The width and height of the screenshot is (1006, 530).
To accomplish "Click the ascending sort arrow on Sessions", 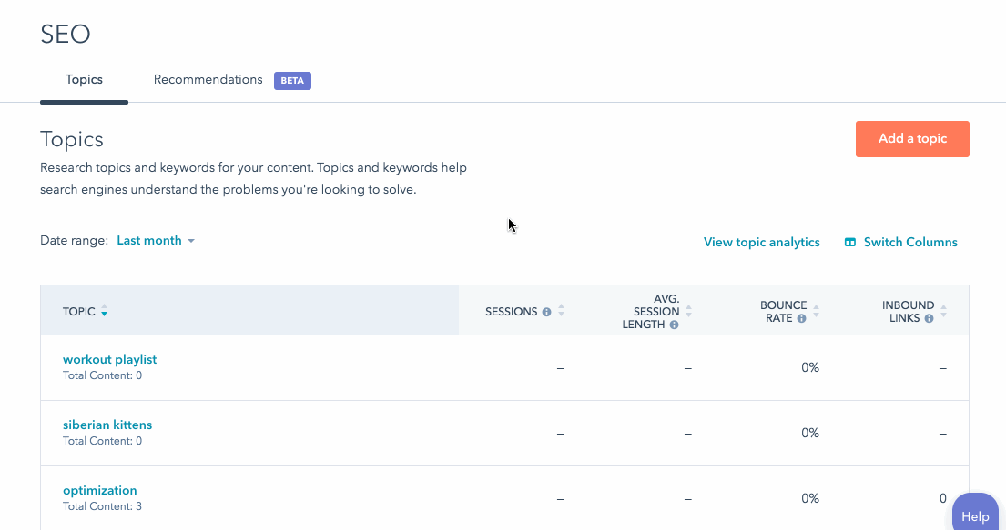I will click(x=561, y=305).
